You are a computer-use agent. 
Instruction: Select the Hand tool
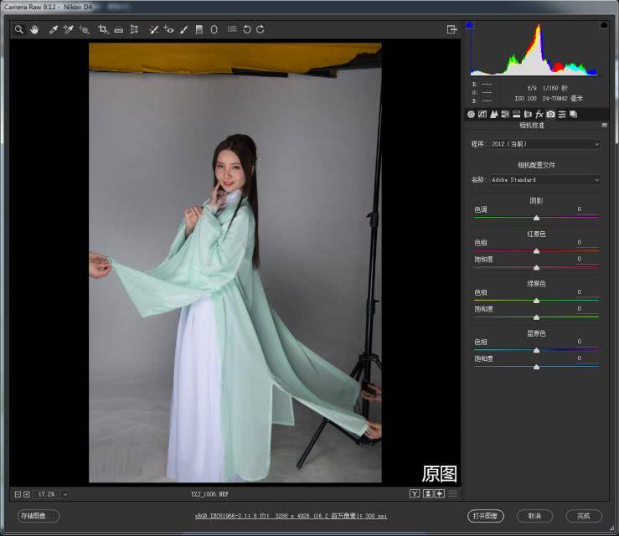click(34, 29)
